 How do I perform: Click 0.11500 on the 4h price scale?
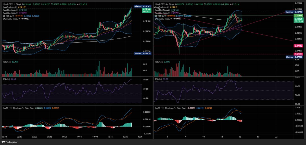(299, 3)
